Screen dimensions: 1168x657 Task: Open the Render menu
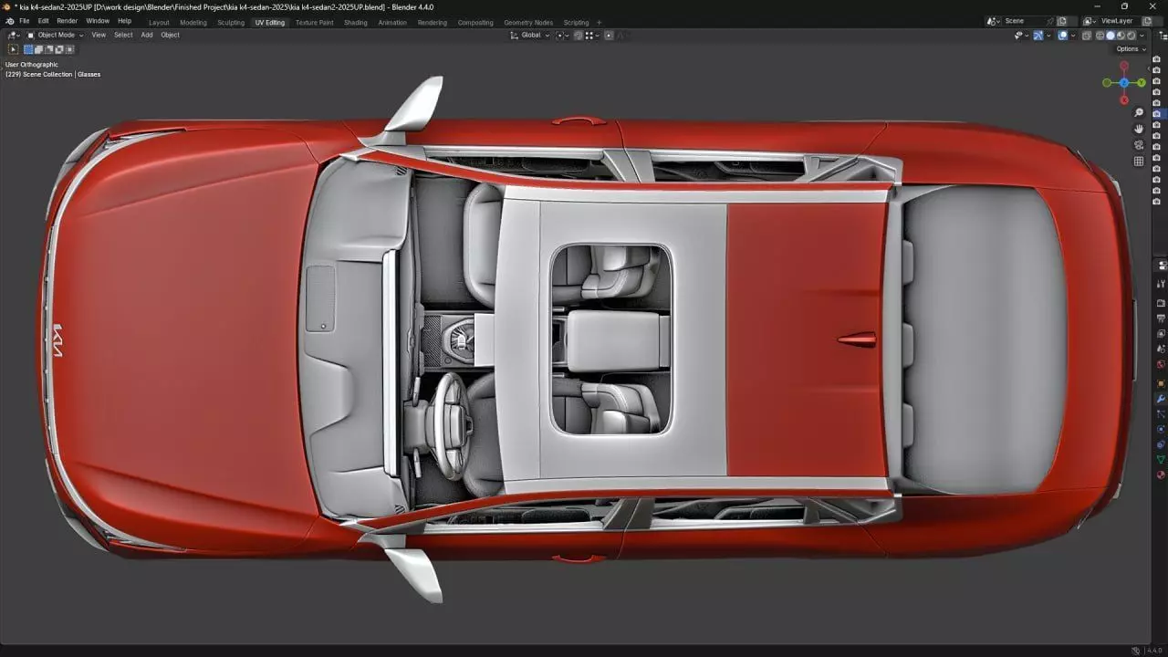pos(68,21)
